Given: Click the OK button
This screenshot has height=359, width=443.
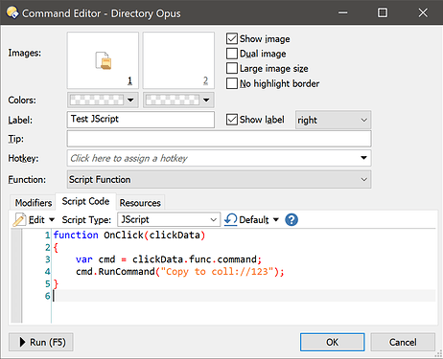Looking at the screenshot, I should pos(332,342).
